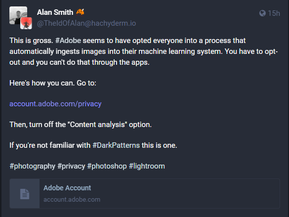289x217 pixels.
Task: Click the globe public visibility icon
Action: click(x=262, y=13)
